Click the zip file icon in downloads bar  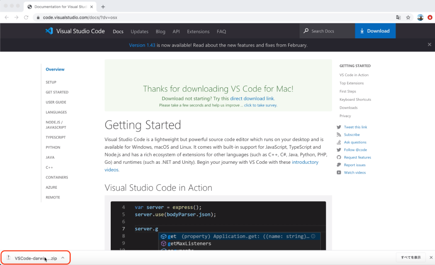click(9, 258)
